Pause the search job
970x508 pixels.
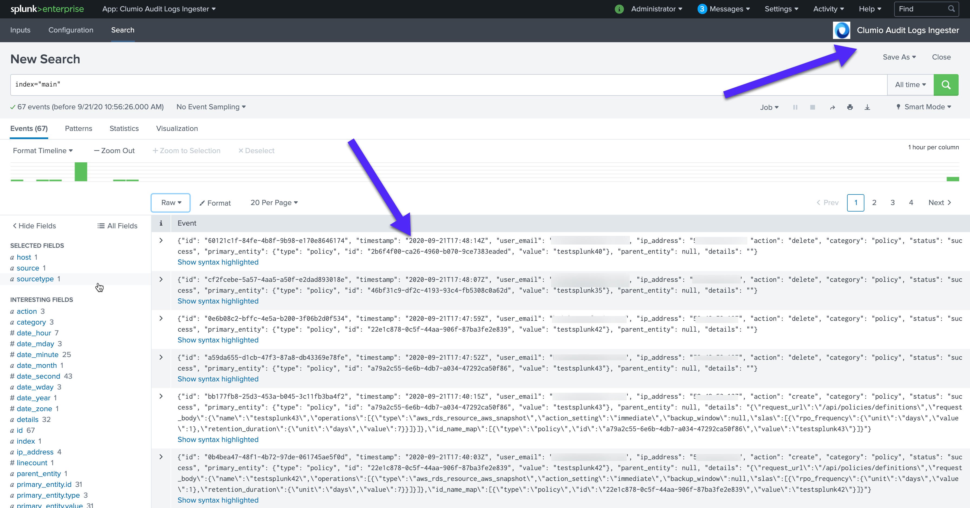pos(795,107)
